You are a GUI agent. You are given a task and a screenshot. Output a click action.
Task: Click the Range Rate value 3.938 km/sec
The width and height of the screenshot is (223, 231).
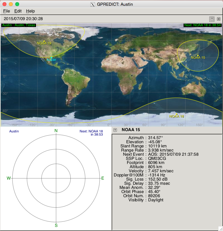[x=161, y=150]
